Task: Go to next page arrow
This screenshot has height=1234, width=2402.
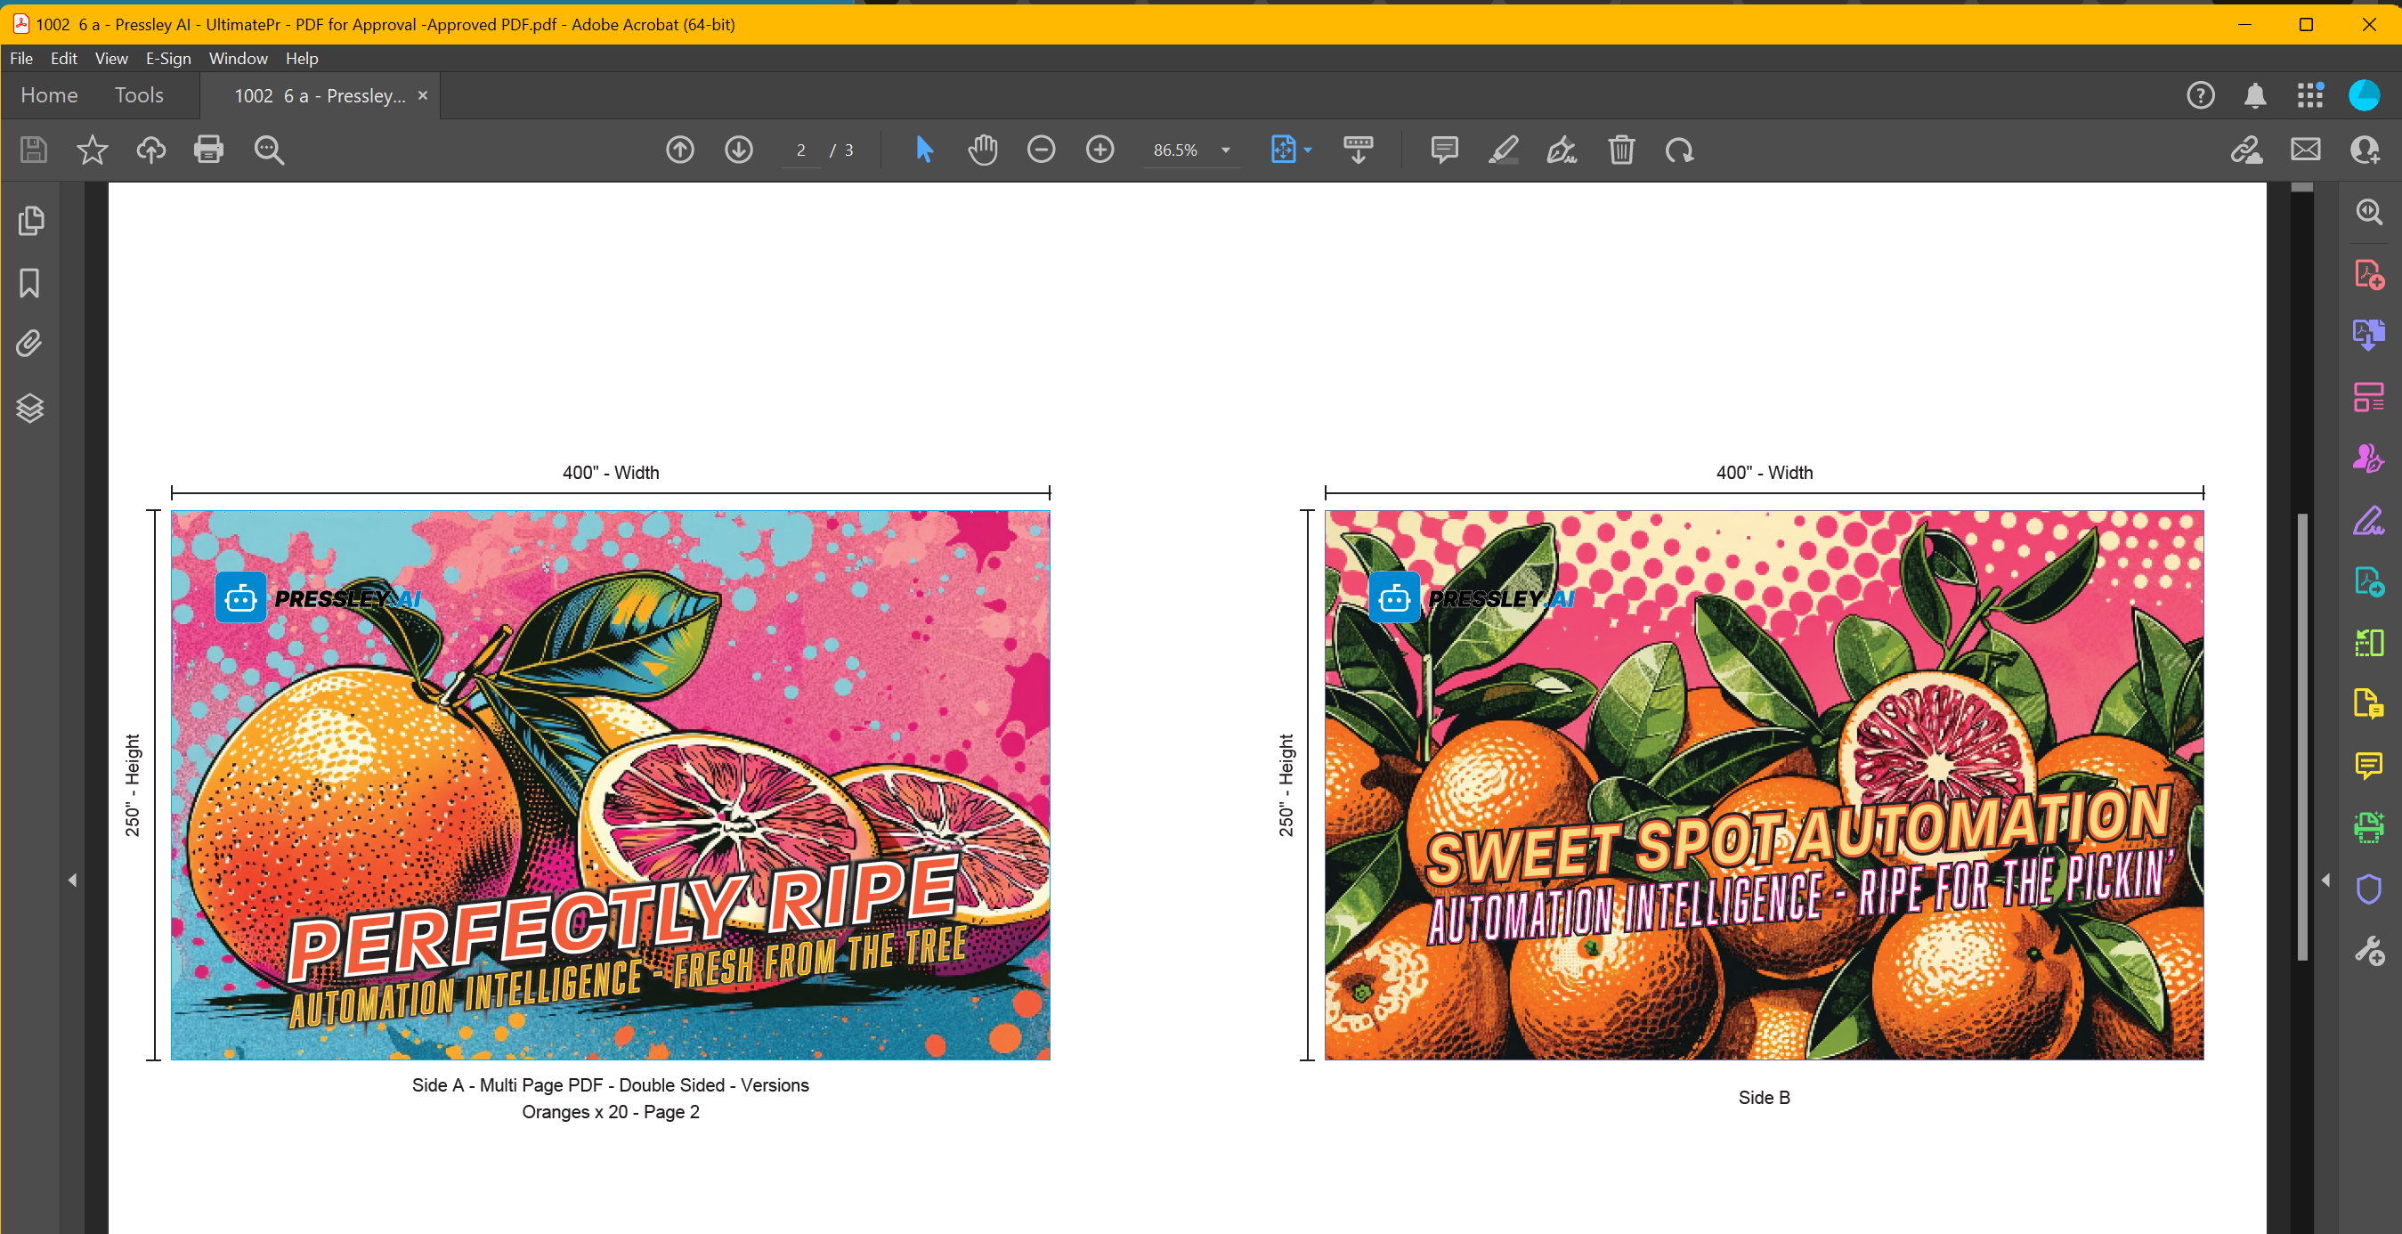Action: pyautogui.click(x=739, y=150)
